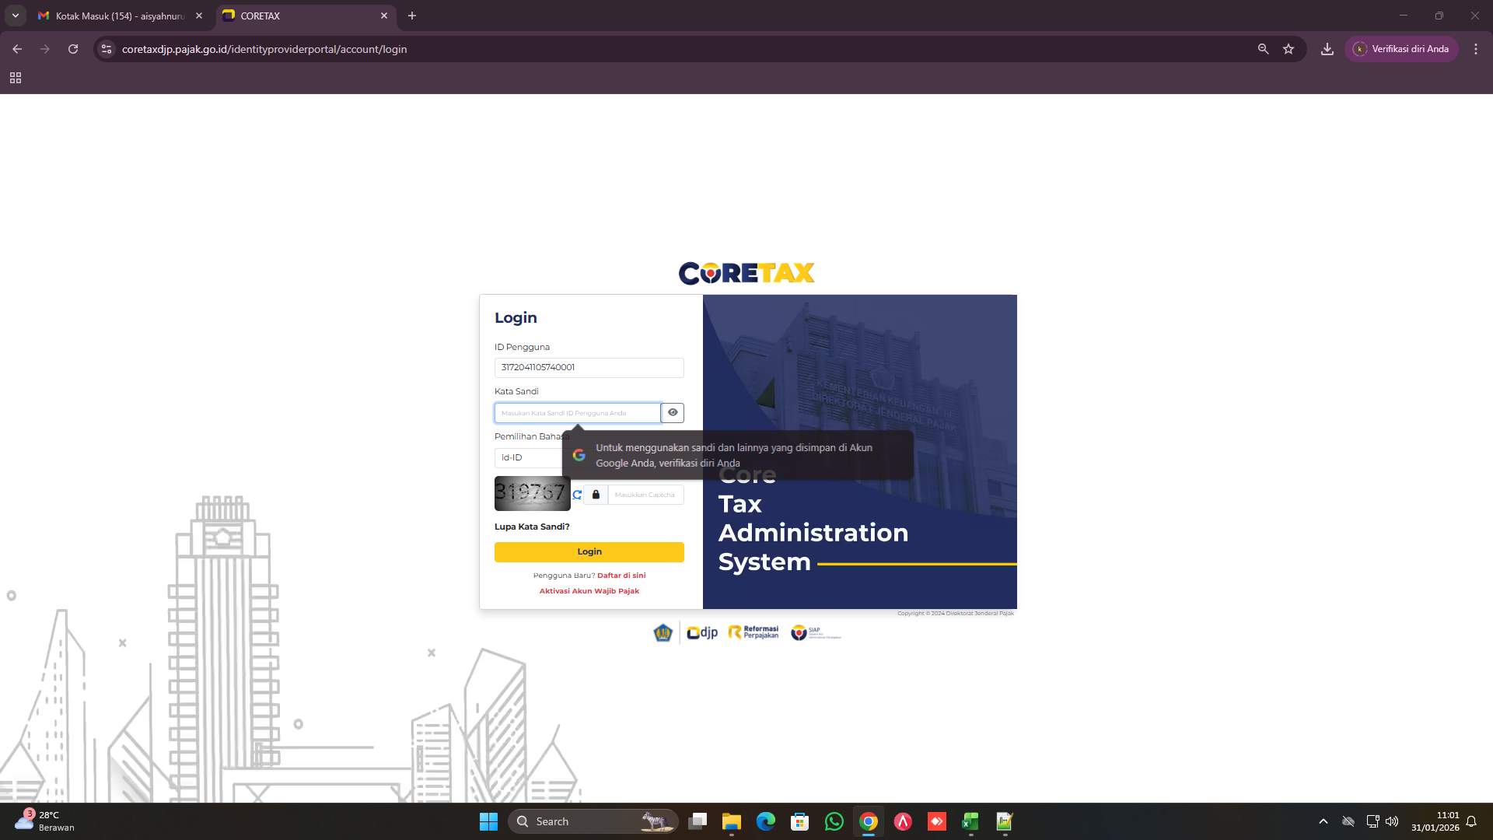Bookmark this page using the star icon
This screenshot has width=1493, height=840.
pos(1288,48)
